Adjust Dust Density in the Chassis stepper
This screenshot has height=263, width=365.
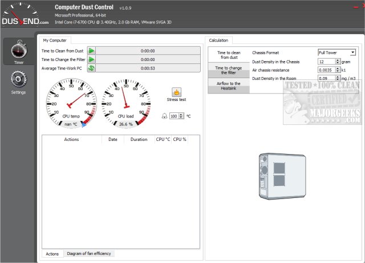click(x=338, y=61)
